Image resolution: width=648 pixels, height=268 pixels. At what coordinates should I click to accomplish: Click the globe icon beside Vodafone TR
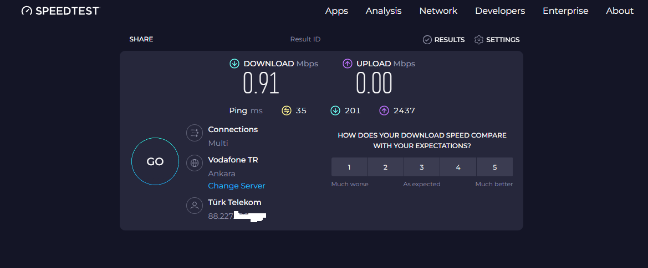pos(195,163)
